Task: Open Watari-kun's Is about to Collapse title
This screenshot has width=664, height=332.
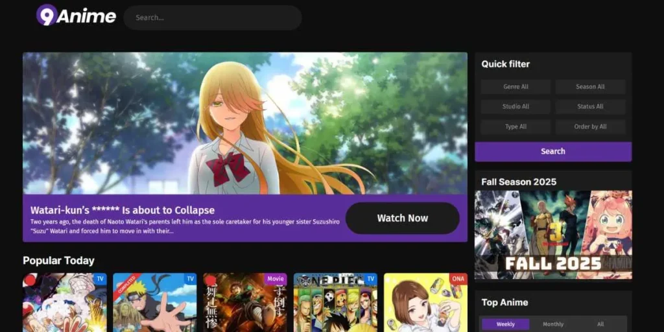Action: (123, 210)
